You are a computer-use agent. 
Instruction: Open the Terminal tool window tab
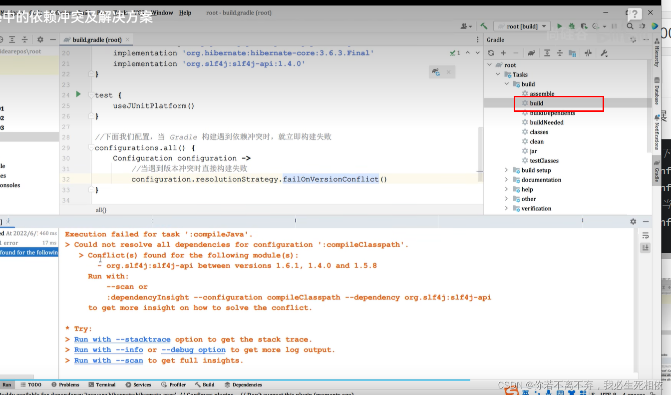pyautogui.click(x=102, y=385)
